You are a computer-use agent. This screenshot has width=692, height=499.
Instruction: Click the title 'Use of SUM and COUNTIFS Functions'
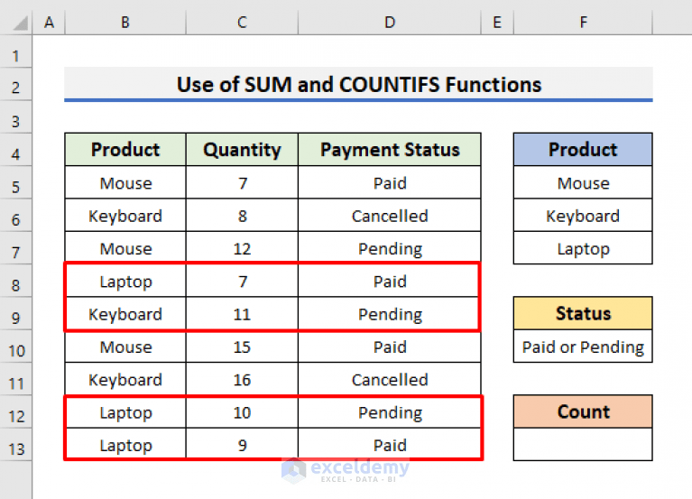[359, 84]
